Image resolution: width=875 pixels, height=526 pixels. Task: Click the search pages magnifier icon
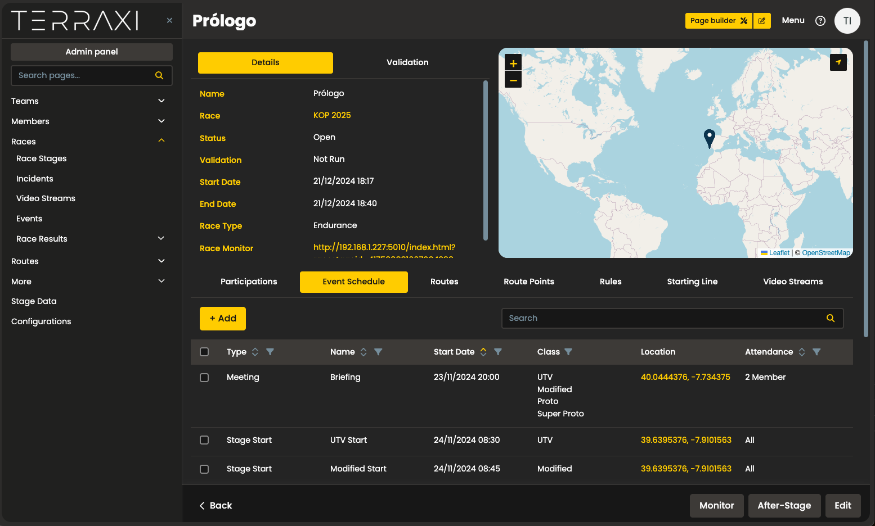click(159, 75)
